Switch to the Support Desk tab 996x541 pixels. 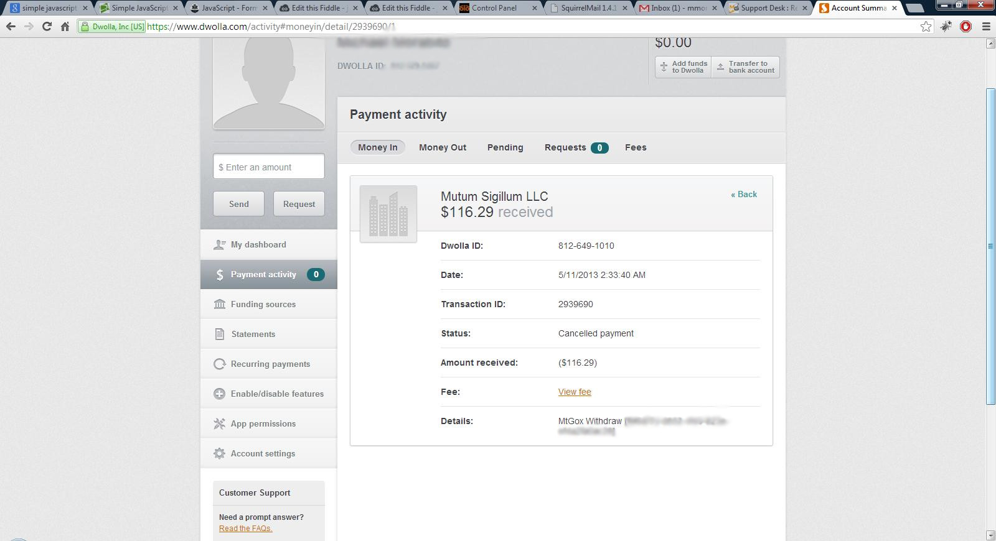click(768, 8)
